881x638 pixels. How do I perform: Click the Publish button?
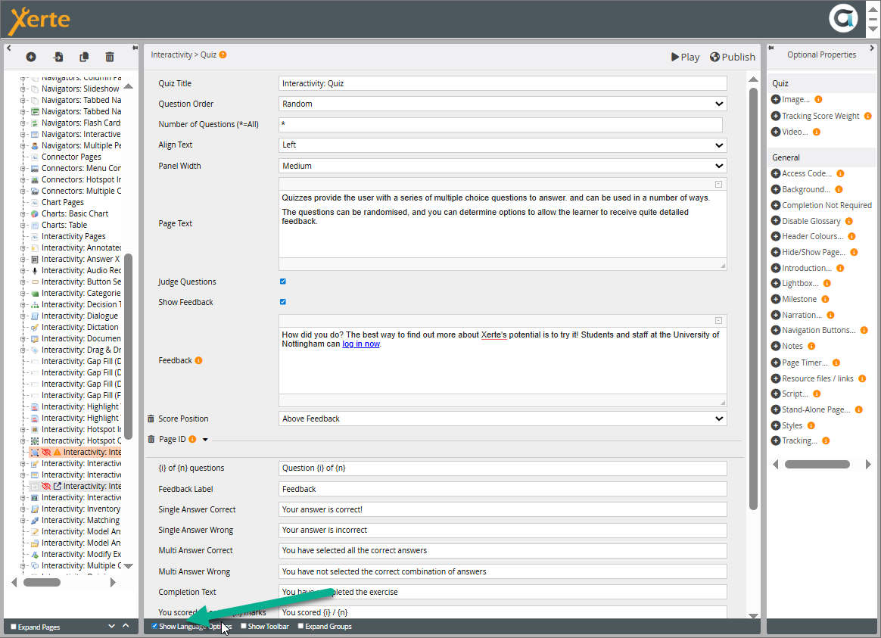click(x=732, y=57)
